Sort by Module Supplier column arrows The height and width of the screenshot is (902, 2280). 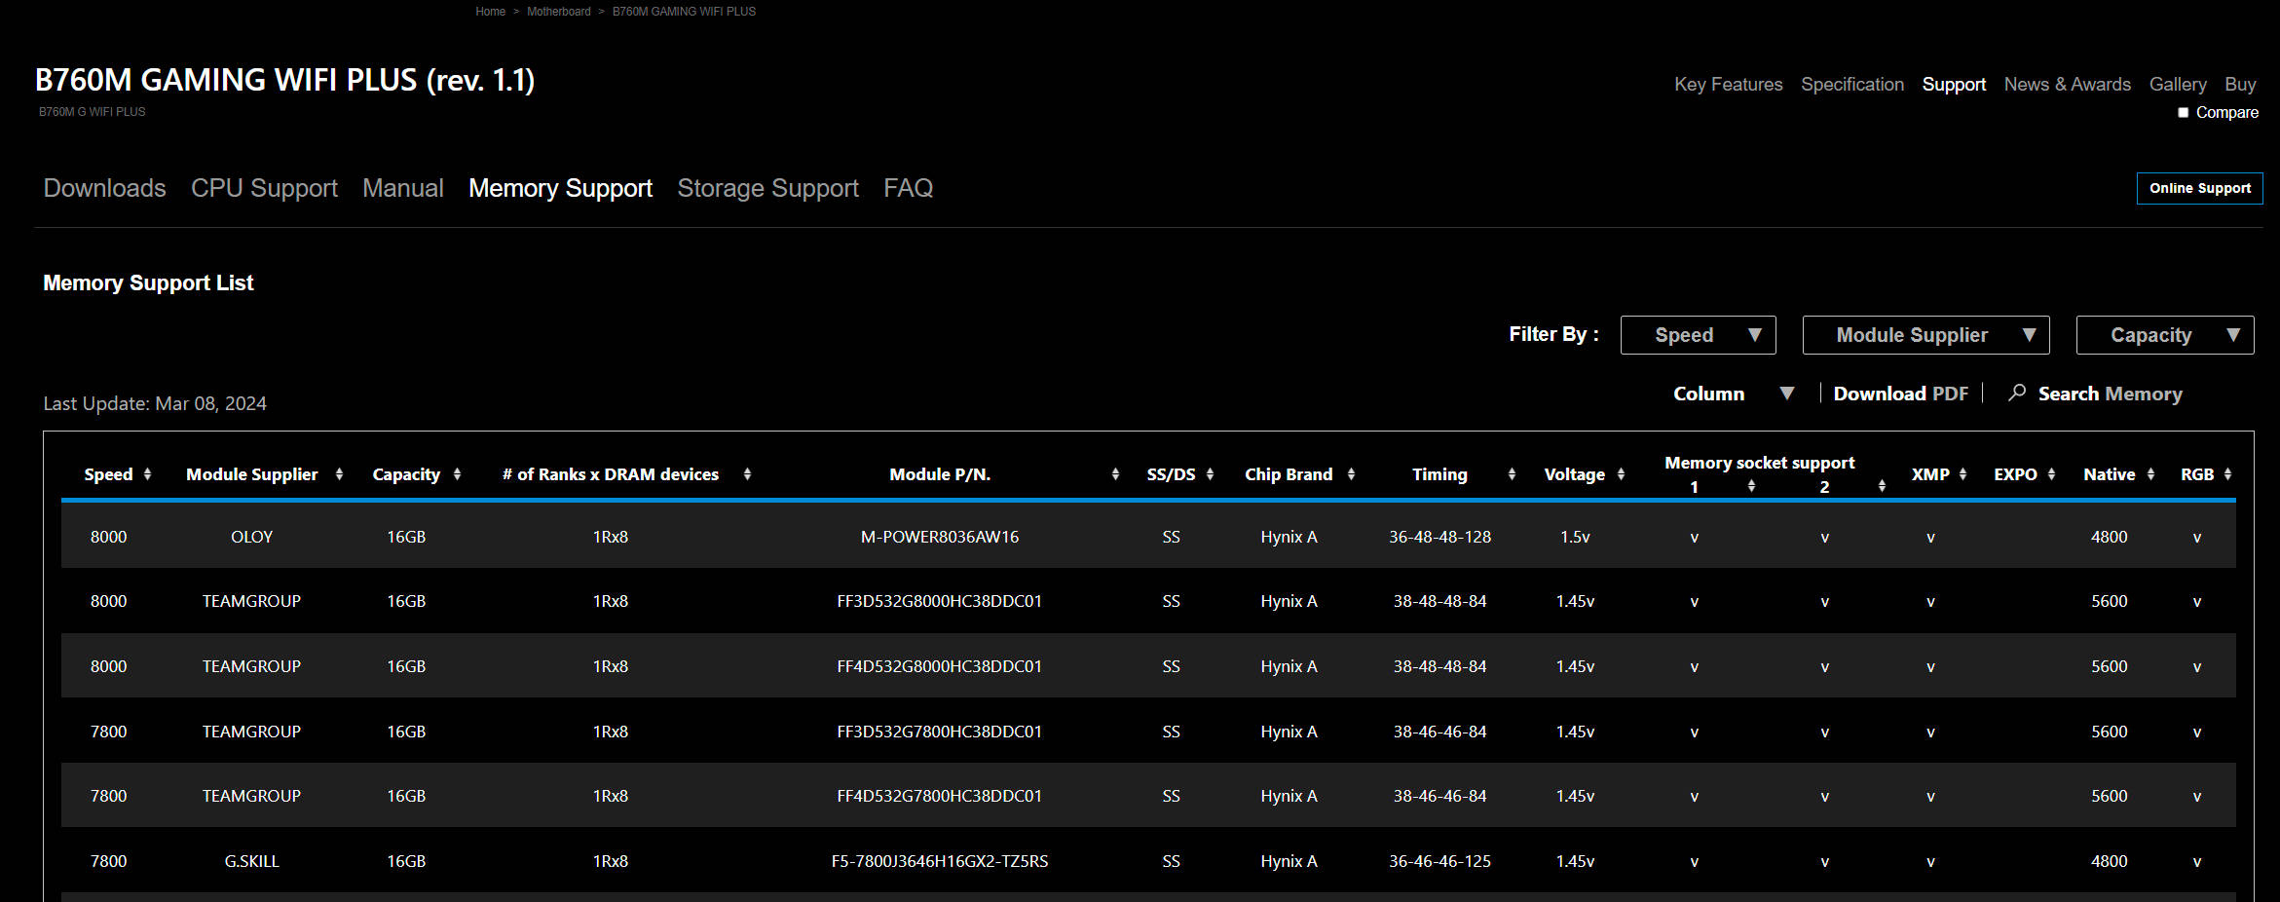(x=339, y=474)
